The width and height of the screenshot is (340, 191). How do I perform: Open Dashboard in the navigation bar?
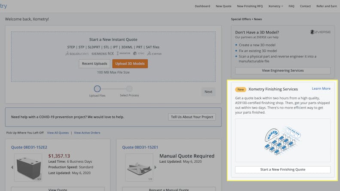point(202,6)
